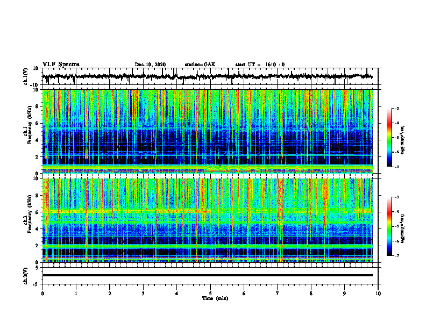The image size is (426, 329).
Task: Click the ch.2 color bar 'log(PSD)(V²/Hz)' label
Action: [403, 228]
